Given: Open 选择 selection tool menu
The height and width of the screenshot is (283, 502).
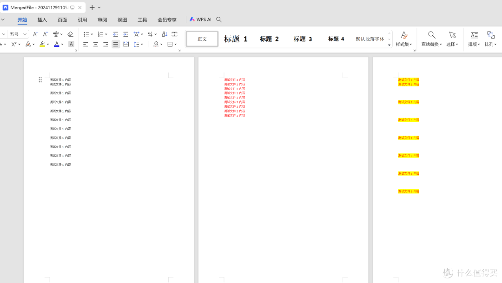Looking at the screenshot, I should pyautogui.click(x=452, y=39).
